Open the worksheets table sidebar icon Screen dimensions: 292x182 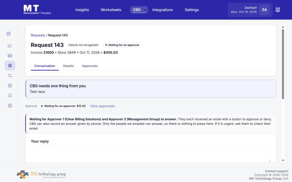(x=10, y=56)
